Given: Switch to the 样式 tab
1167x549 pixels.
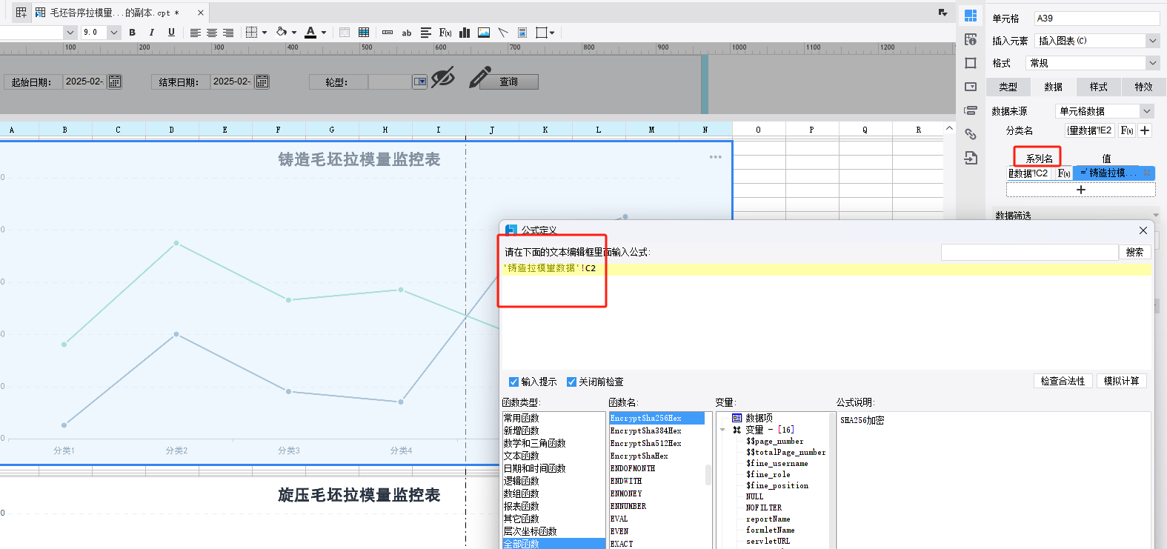Looking at the screenshot, I should click(x=1098, y=87).
